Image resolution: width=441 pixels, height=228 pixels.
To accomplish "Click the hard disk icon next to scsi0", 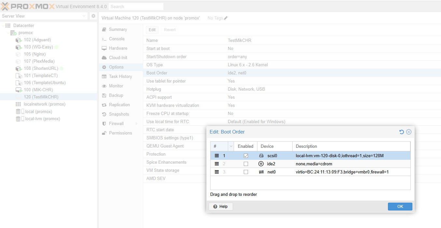I will coord(261,156).
